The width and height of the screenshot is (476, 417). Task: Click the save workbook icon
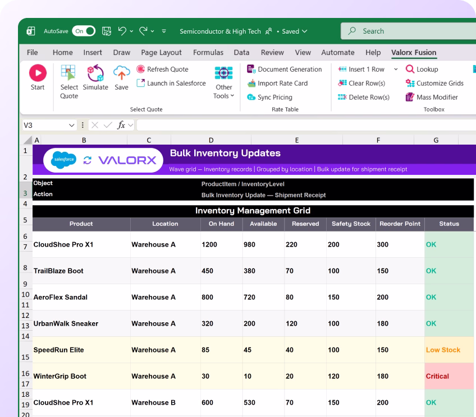coord(106,31)
